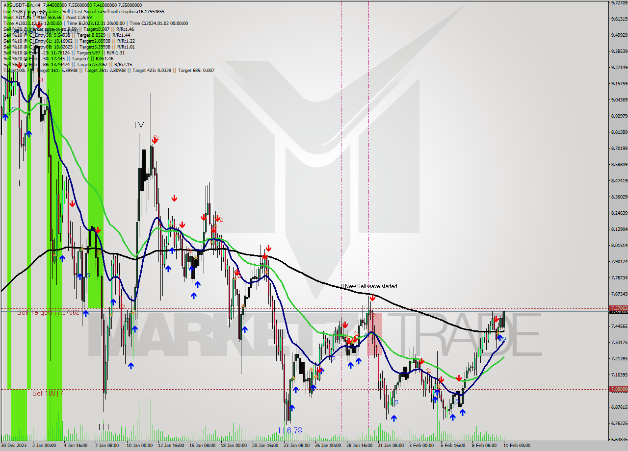
Task: Click the '11 Feb 00:00' date label
Action: coord(517,446)
